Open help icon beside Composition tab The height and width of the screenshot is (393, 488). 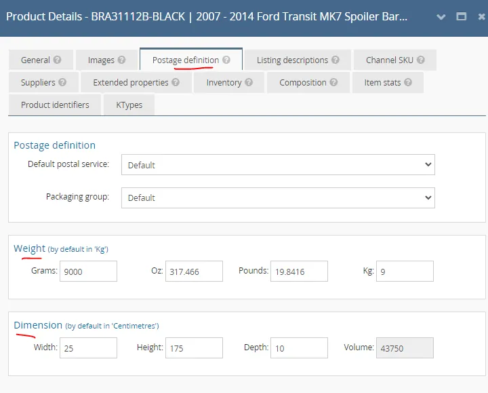pos(333,82)
